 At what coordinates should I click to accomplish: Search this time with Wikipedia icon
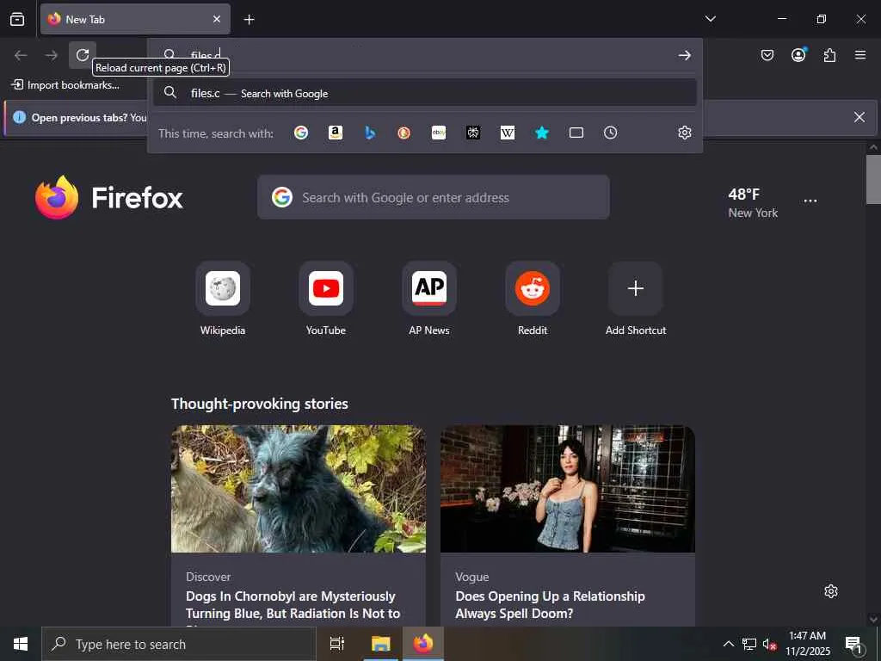tap(508, 133)
